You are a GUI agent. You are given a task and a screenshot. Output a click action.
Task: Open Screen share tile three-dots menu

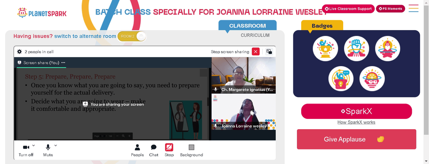point(63,63)
